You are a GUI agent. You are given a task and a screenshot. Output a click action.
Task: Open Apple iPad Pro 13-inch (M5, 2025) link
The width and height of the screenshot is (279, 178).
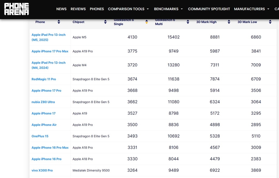tap(48, 37)
